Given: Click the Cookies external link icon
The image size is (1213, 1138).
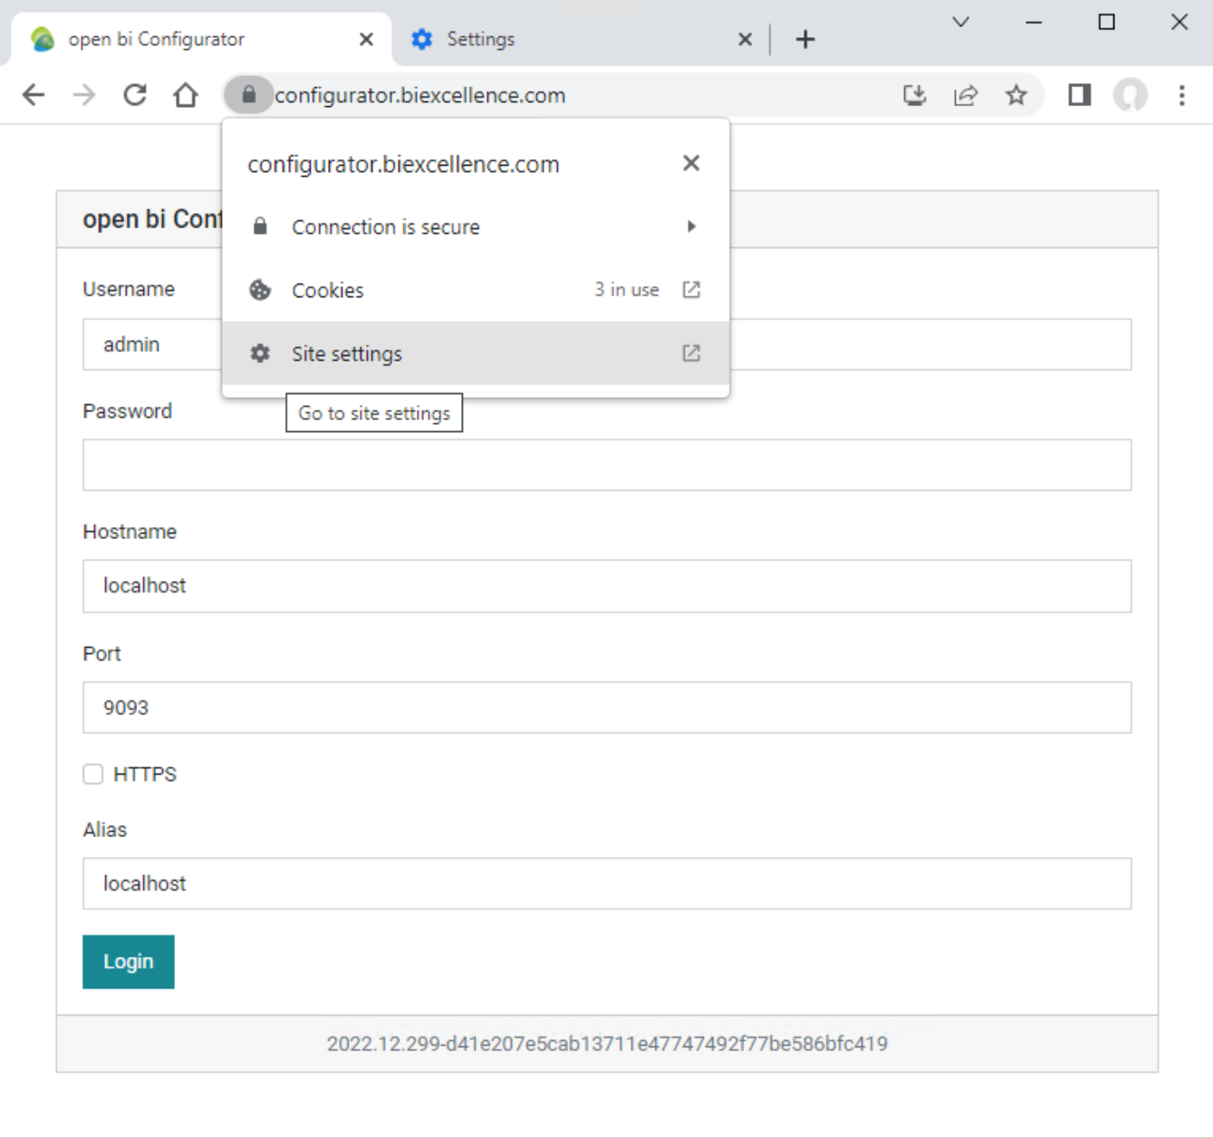Looking at the screenshot, I should pyautogui.click(x=691, y=290).
